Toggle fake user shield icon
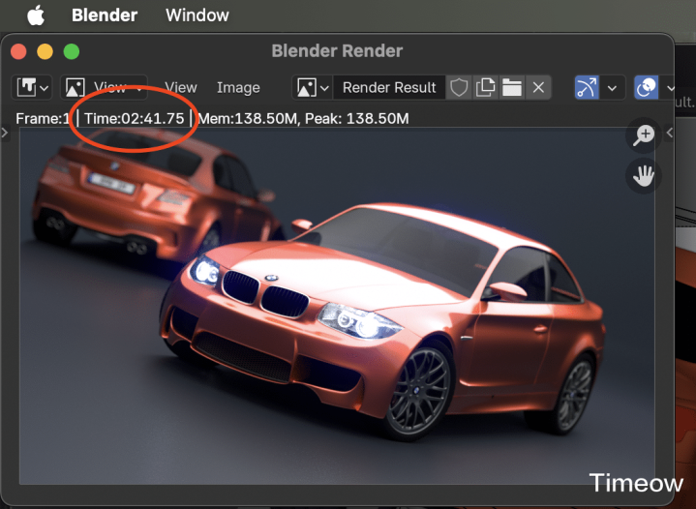 (459, 87)
